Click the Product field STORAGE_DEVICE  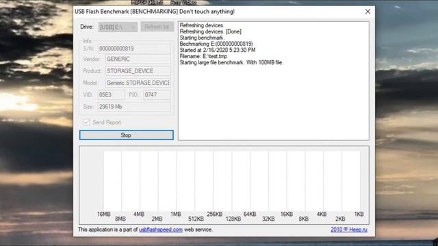pyautogui.click(x=138, y=71)
